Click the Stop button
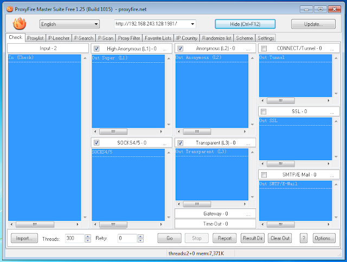 tap(197, 238)
